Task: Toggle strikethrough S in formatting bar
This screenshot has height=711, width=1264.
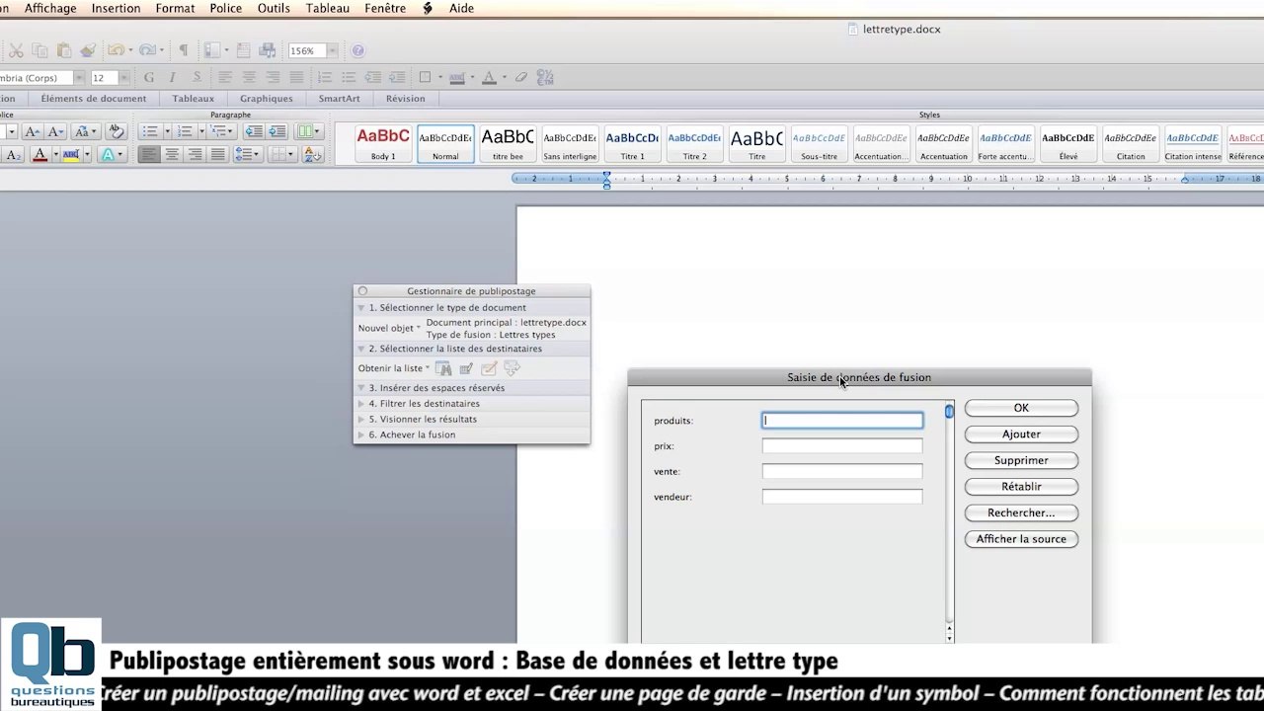Action: (x=197, y=77)
